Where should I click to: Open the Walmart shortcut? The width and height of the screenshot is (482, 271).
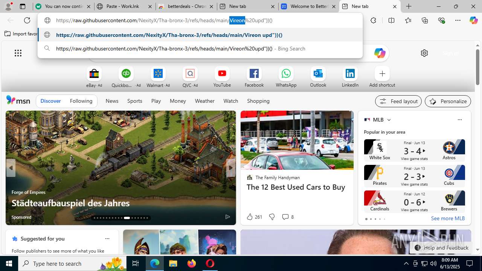point(158,77)
